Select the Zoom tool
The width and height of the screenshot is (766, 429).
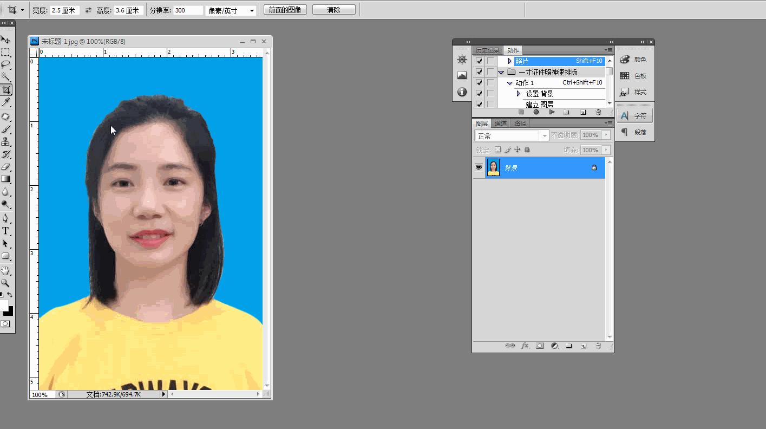(x=6, y=282)
